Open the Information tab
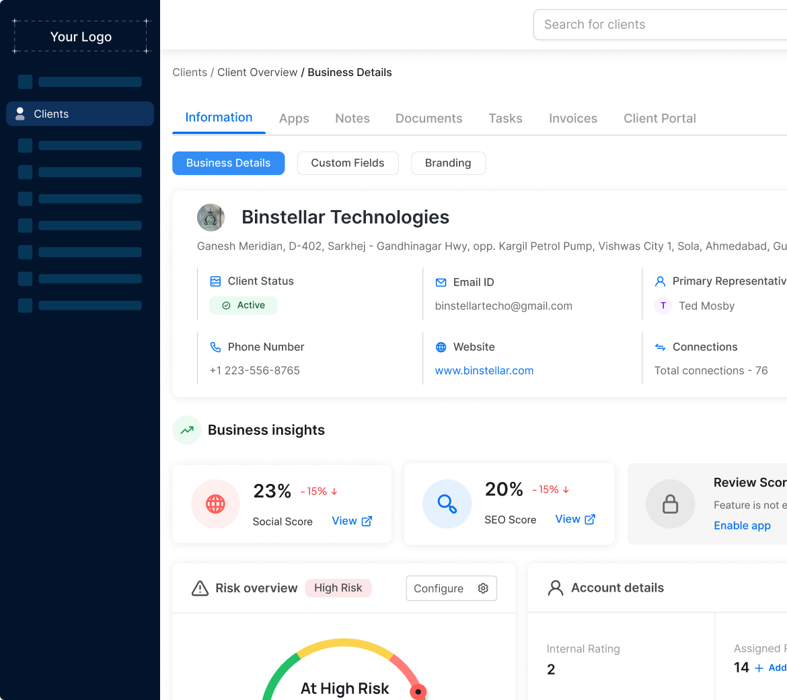 click(x=219, y=118)
